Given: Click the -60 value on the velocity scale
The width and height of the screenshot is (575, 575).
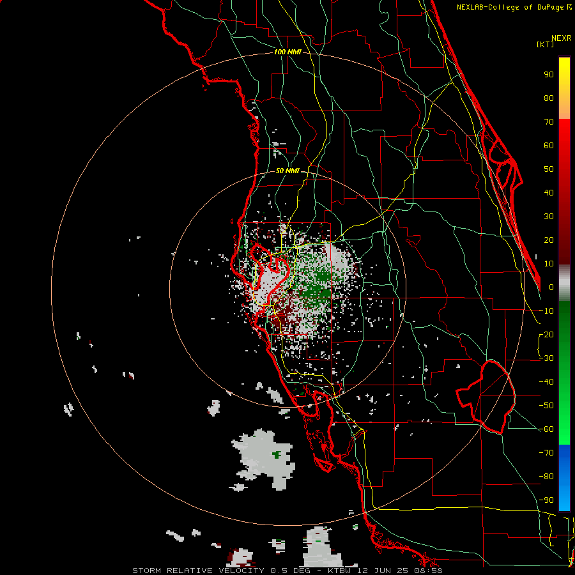Looking at the screenshot, I should tap(546, 429).
